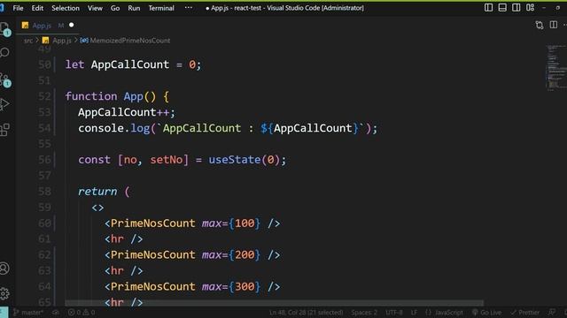Open the Manage gear settings icon
This screenshot has height=318, width=567.
point(4,293)
